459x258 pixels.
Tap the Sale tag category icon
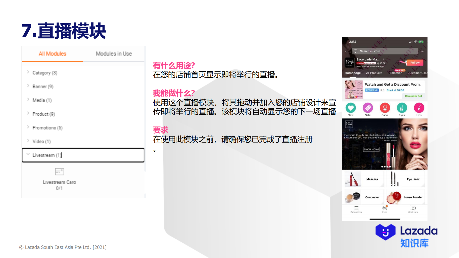click(x=368, y=108)
